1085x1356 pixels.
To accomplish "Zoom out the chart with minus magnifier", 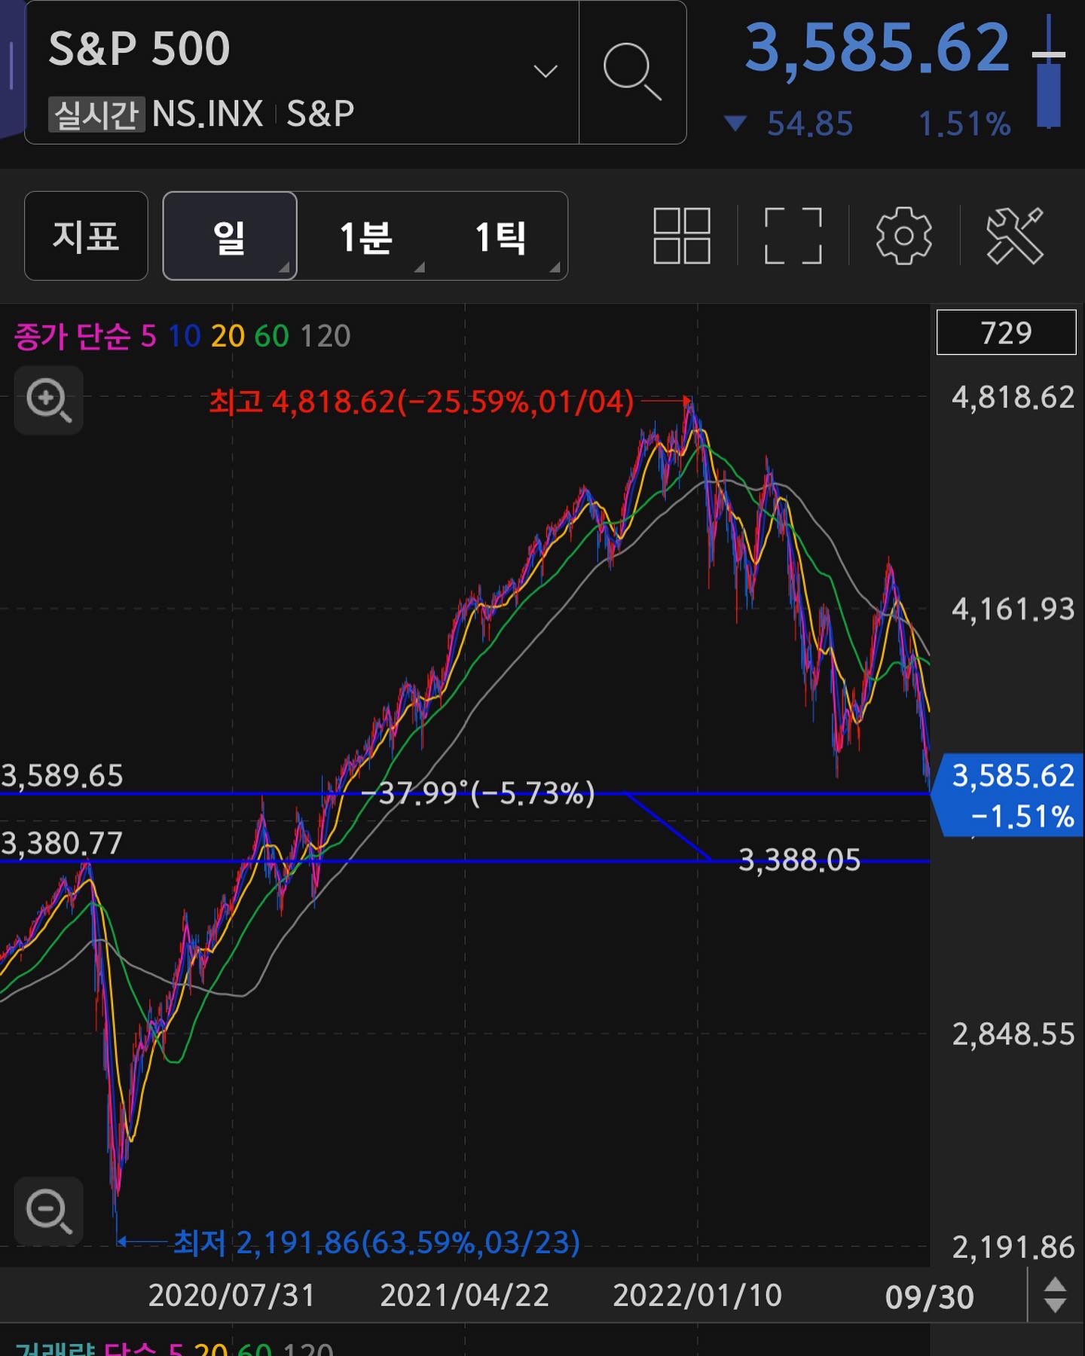I will tap(49, 1211).
